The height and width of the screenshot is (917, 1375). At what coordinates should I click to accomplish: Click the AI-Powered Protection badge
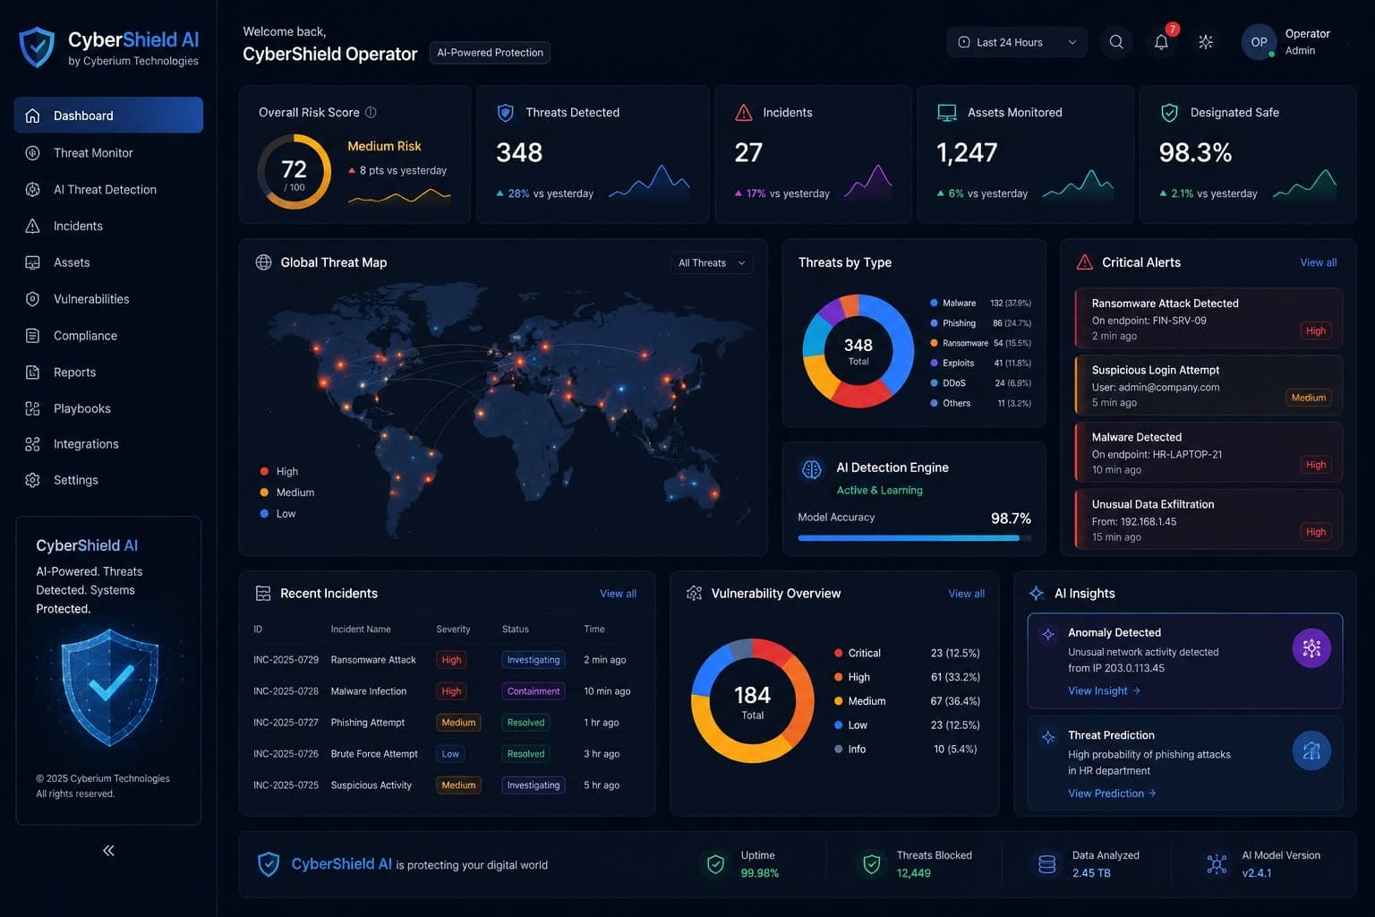[x=490, y=53]
